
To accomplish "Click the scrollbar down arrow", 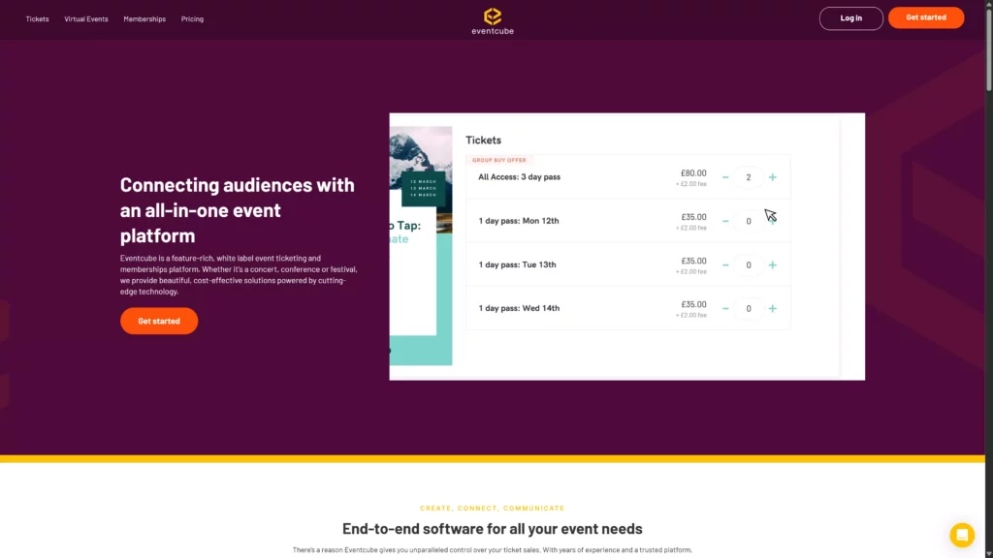I will 988,553.
